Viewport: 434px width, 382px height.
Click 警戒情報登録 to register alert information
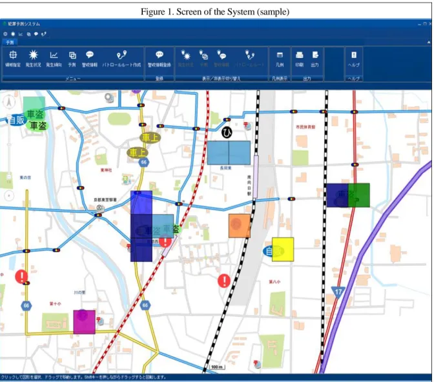coord(159,59)
